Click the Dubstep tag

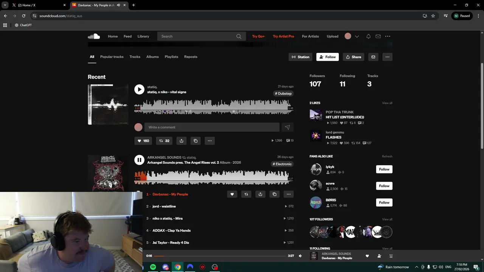coord(283,93)
